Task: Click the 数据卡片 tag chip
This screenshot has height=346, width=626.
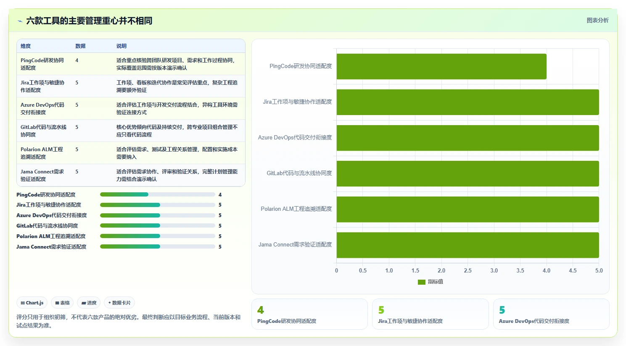Action: click(119, 303)
